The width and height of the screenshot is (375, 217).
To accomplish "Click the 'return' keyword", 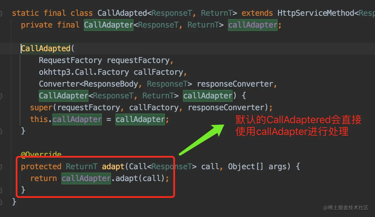I will [x=43, y=178].
